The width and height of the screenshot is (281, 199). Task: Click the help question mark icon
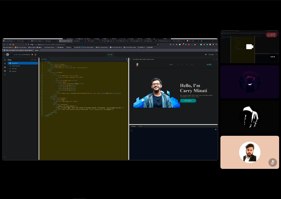(x=5, y=157)
